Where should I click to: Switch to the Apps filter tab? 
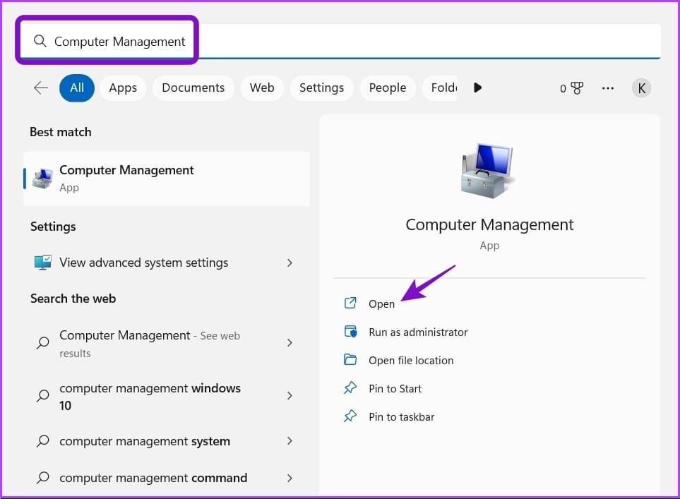click(123, 88)
